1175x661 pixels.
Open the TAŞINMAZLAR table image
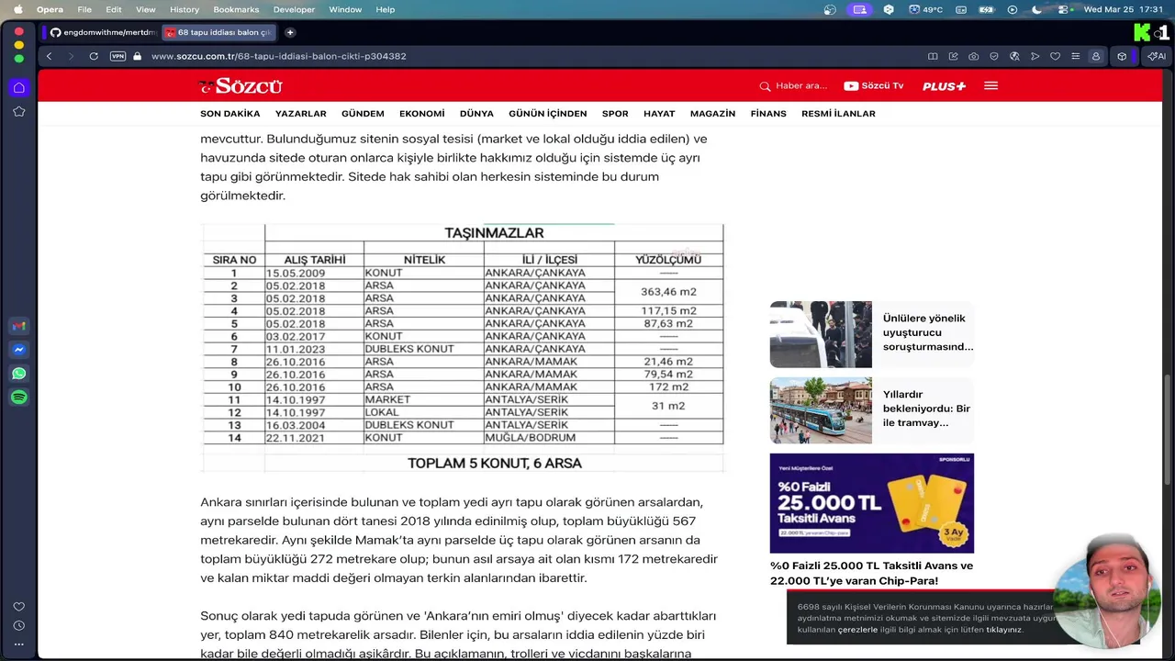coord(463,348)
